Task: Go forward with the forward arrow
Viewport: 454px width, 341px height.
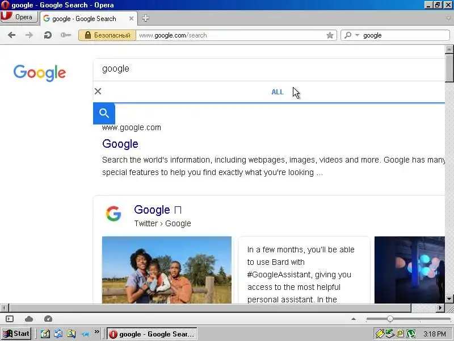Action: pyautogui.click(x=29, y=35)
